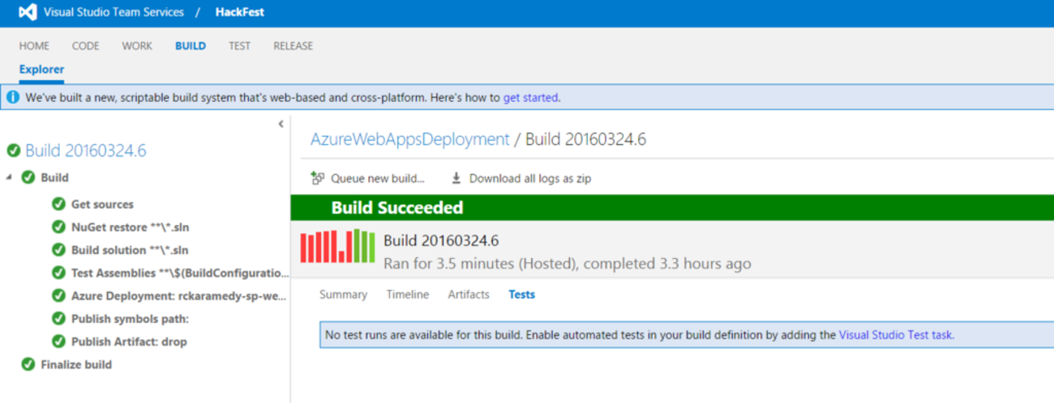Click 'Ran for 3.5 minutes (Hosted)' text
Image resolution: width=1054 pixels, height=403 pixels.
pyautogui.click(x=480, y=264)
